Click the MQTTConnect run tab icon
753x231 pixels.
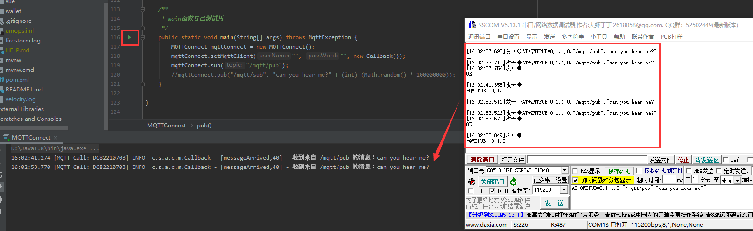point(6,137)
